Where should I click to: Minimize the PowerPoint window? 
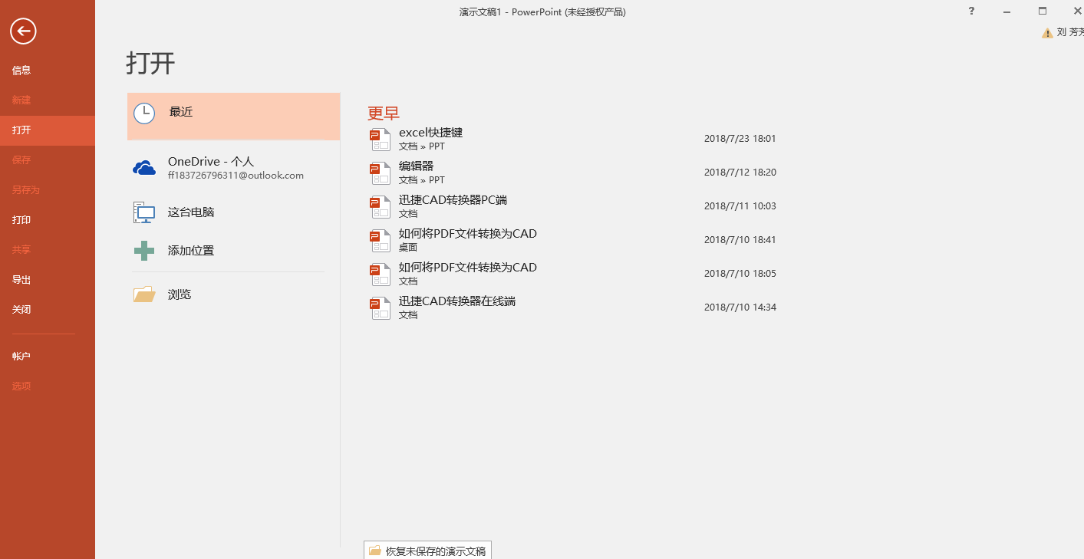coord(1007,11)
